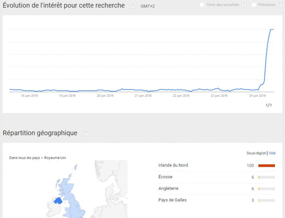285x218 pixels.
Task: Click the 24 juin 2016 axis label
Action: [x=258, y=96]
